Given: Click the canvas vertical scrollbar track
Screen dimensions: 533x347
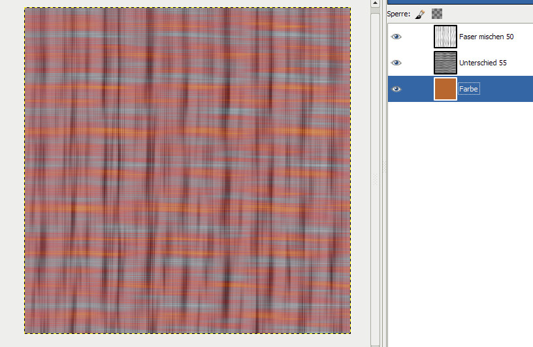Looking at the screenshot, I should click(375, 261).
